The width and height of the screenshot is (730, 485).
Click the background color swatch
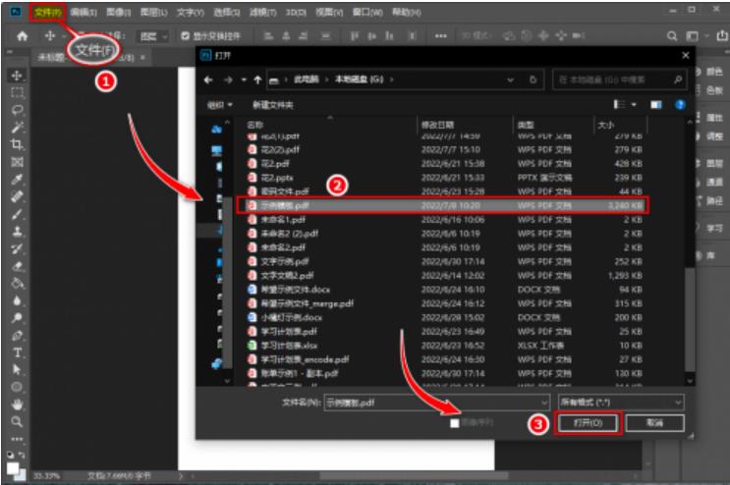click(x=21, y=476)
